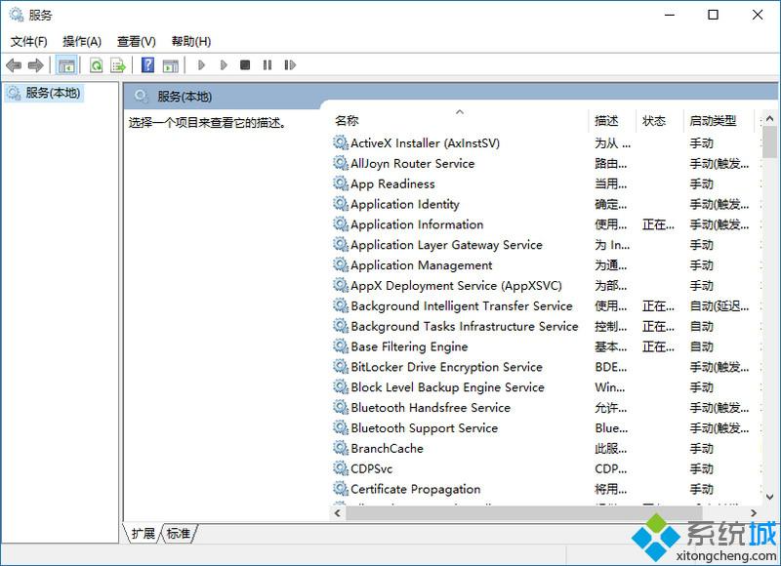
Task: Click gear icon of ActiveX Installer service
Action: pos(341,142)
